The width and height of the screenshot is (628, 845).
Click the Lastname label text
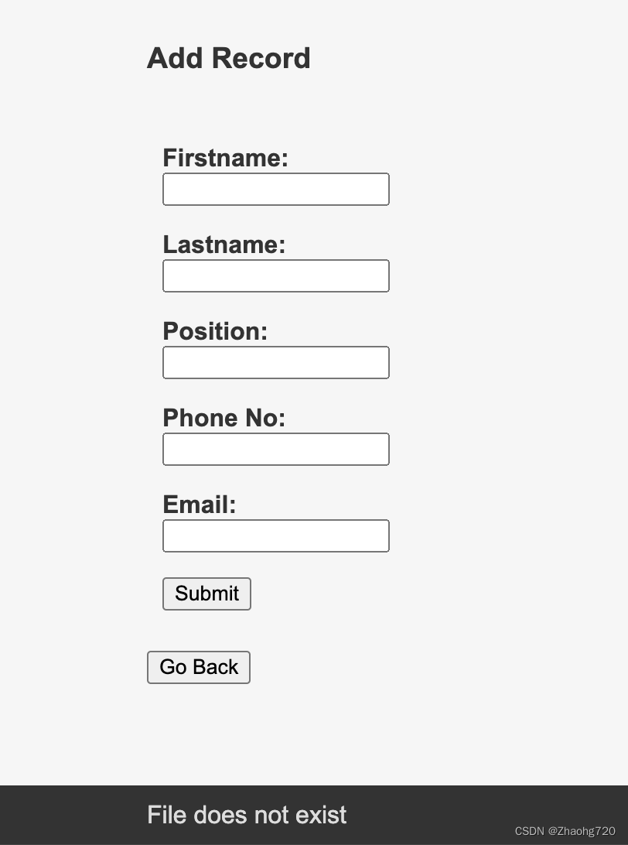click(224, 245)
